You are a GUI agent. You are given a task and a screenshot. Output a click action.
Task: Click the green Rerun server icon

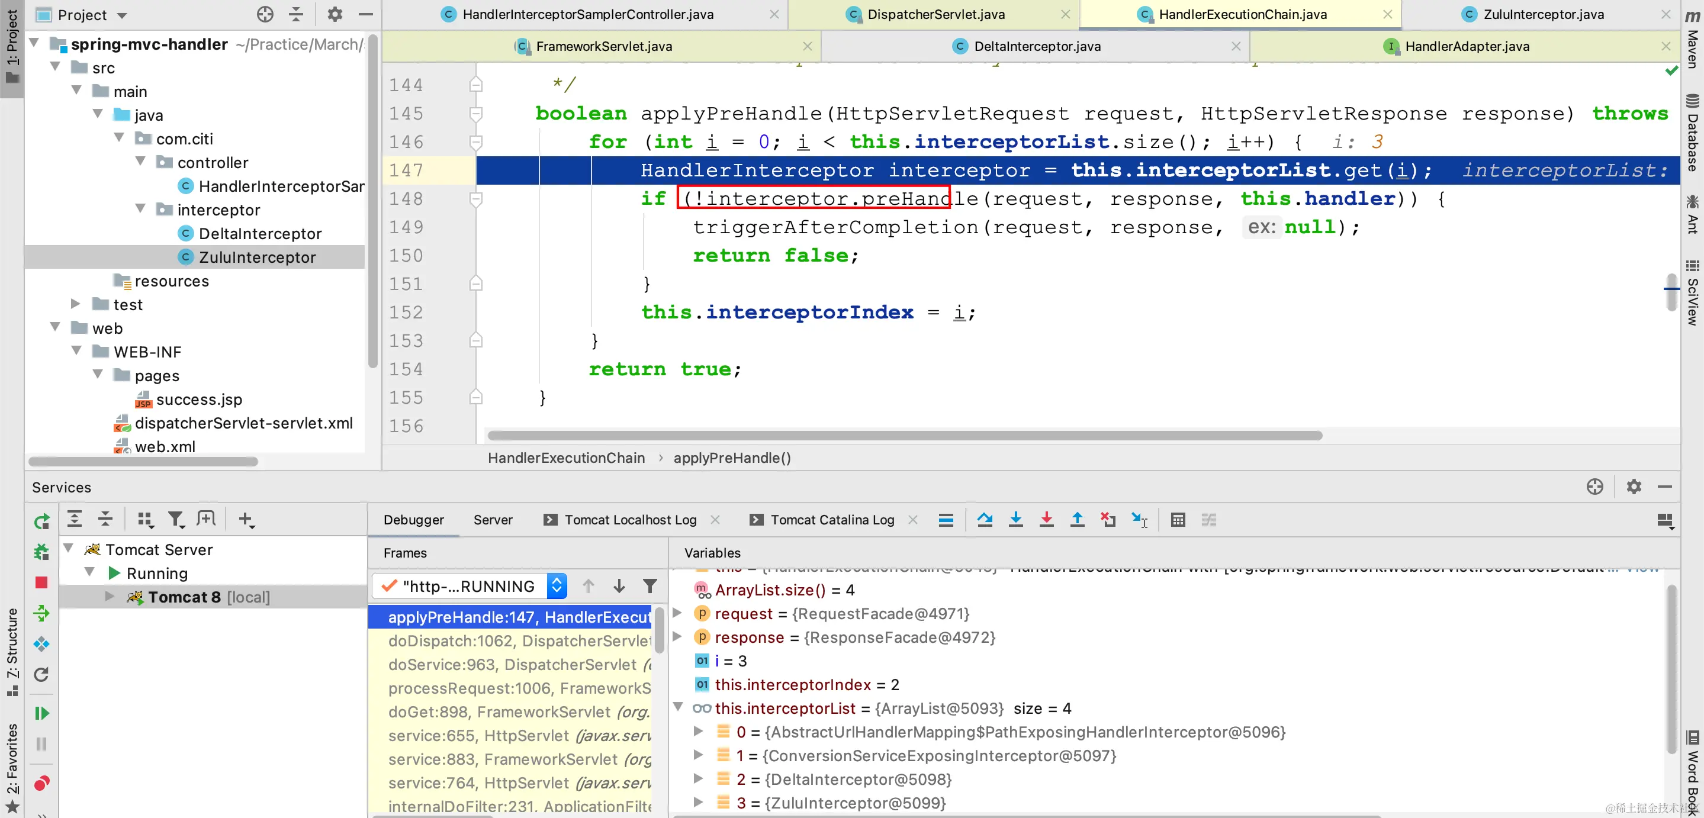[x=41, y=521]
